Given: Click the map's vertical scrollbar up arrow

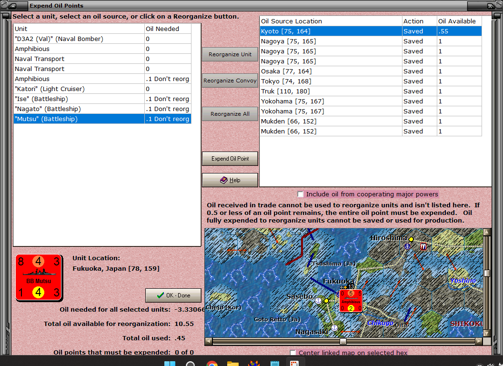Looking at the screenshot, I should click(x=487, y=232).
